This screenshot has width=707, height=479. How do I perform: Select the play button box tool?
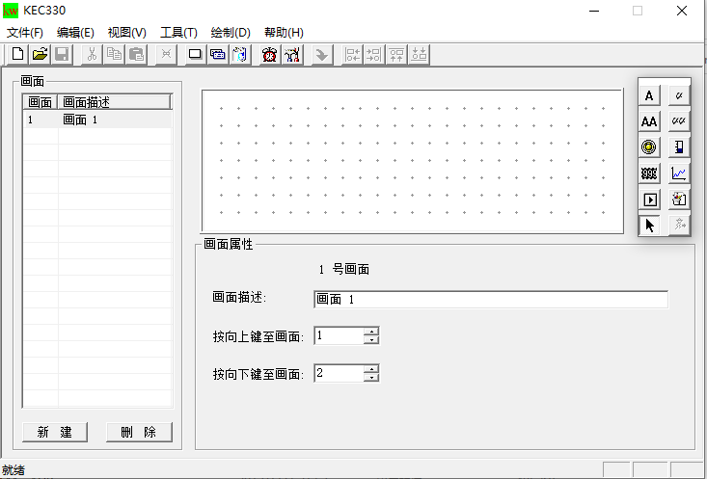pos(649,200)
